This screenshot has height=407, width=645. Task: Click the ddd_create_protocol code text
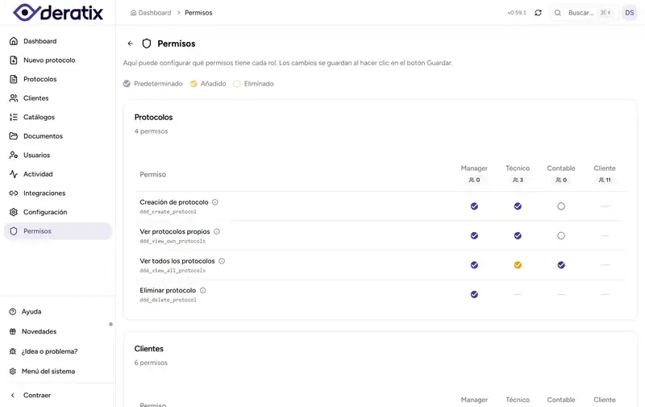(168, 212)
